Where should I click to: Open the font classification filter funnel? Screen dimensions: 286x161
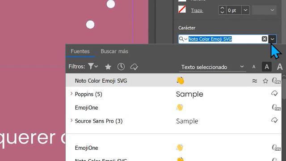tap(93, 66)
